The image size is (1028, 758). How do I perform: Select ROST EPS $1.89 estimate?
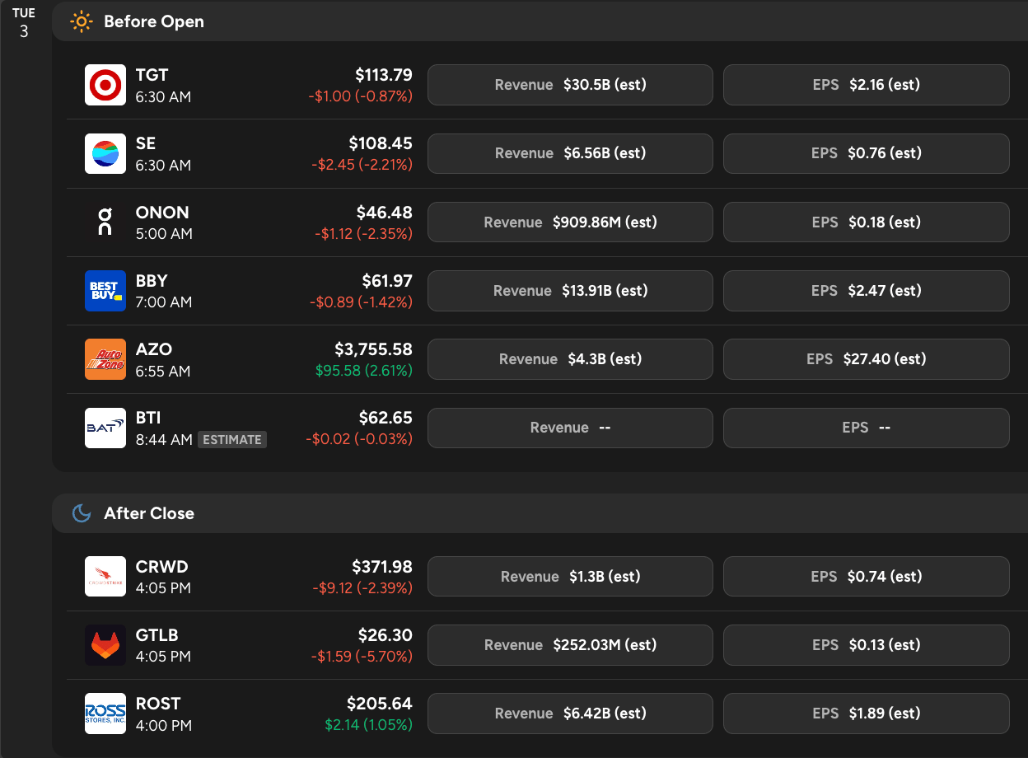click(x=867, y=714)
